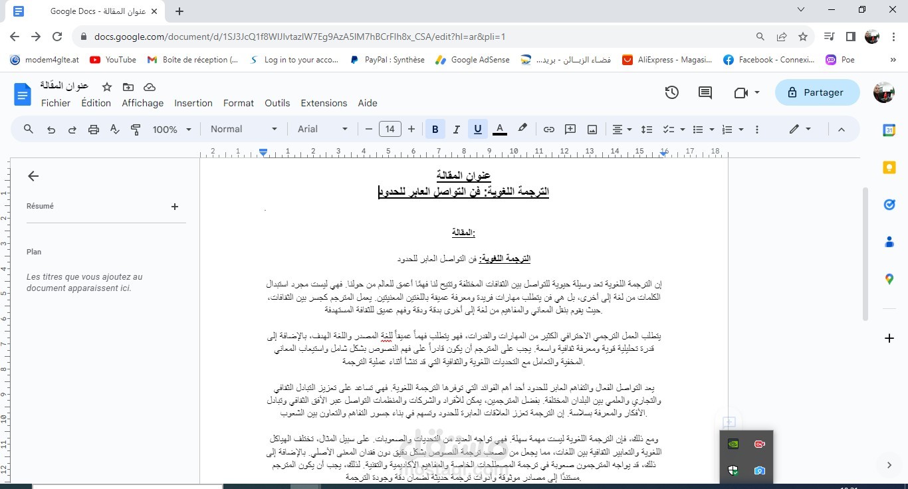Open the Fichier menu
Viewport: 908px width, 489px height.
click(56, 103)
